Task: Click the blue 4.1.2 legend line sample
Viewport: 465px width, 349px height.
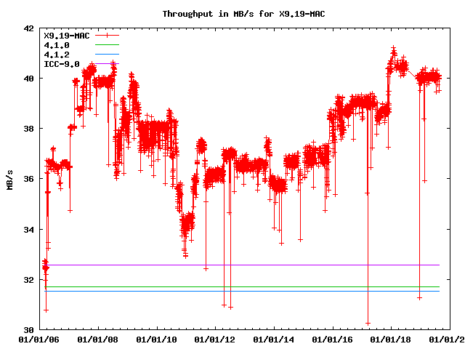Action: [x=105, y=55]
